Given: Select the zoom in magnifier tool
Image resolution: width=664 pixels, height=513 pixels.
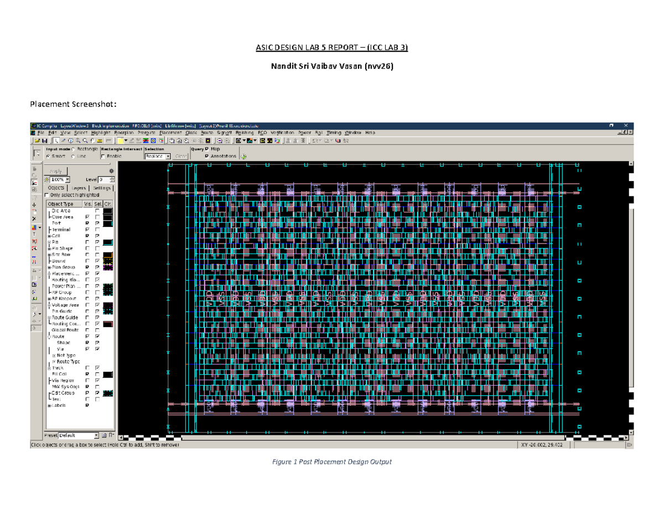Looking at the screenshot, I should 77,142.
